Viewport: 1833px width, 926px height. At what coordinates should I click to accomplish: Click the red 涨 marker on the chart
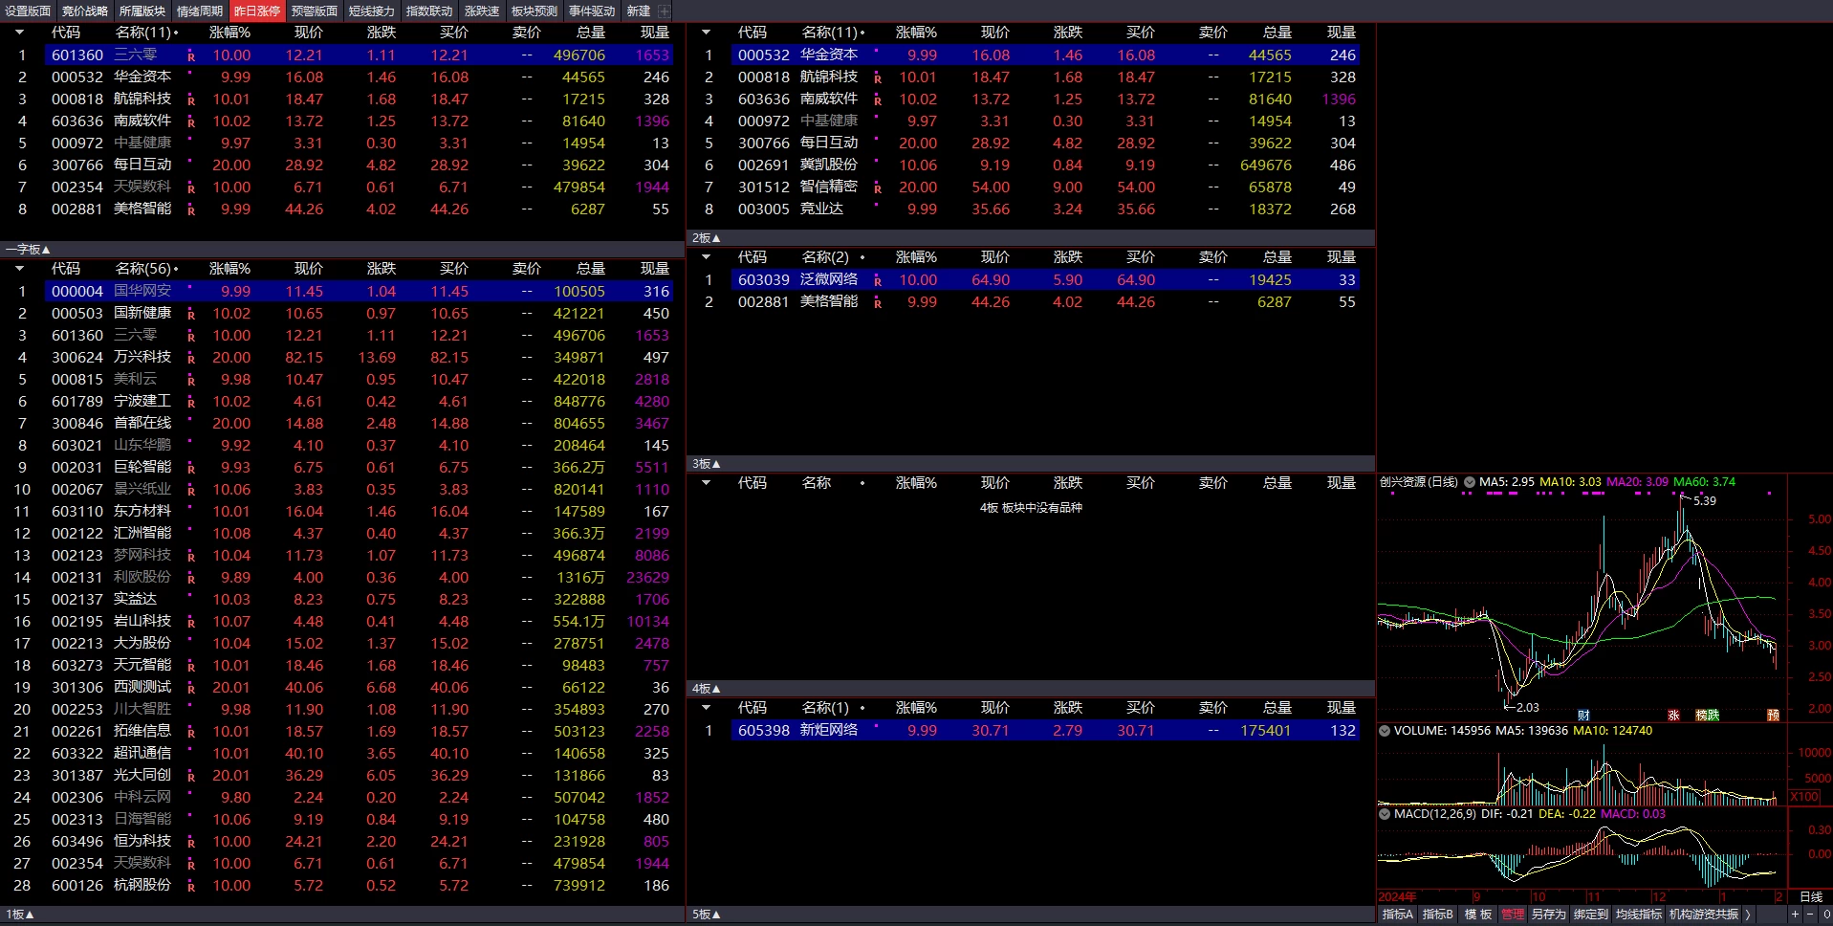1674,715
